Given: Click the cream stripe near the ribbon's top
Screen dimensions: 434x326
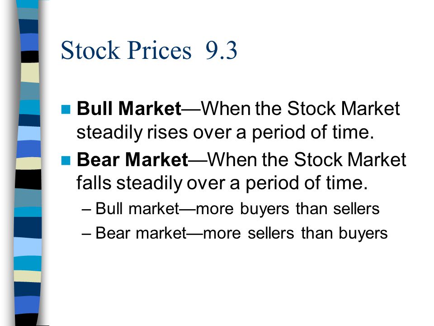Looking at the screenshot, I should point(30,72).
